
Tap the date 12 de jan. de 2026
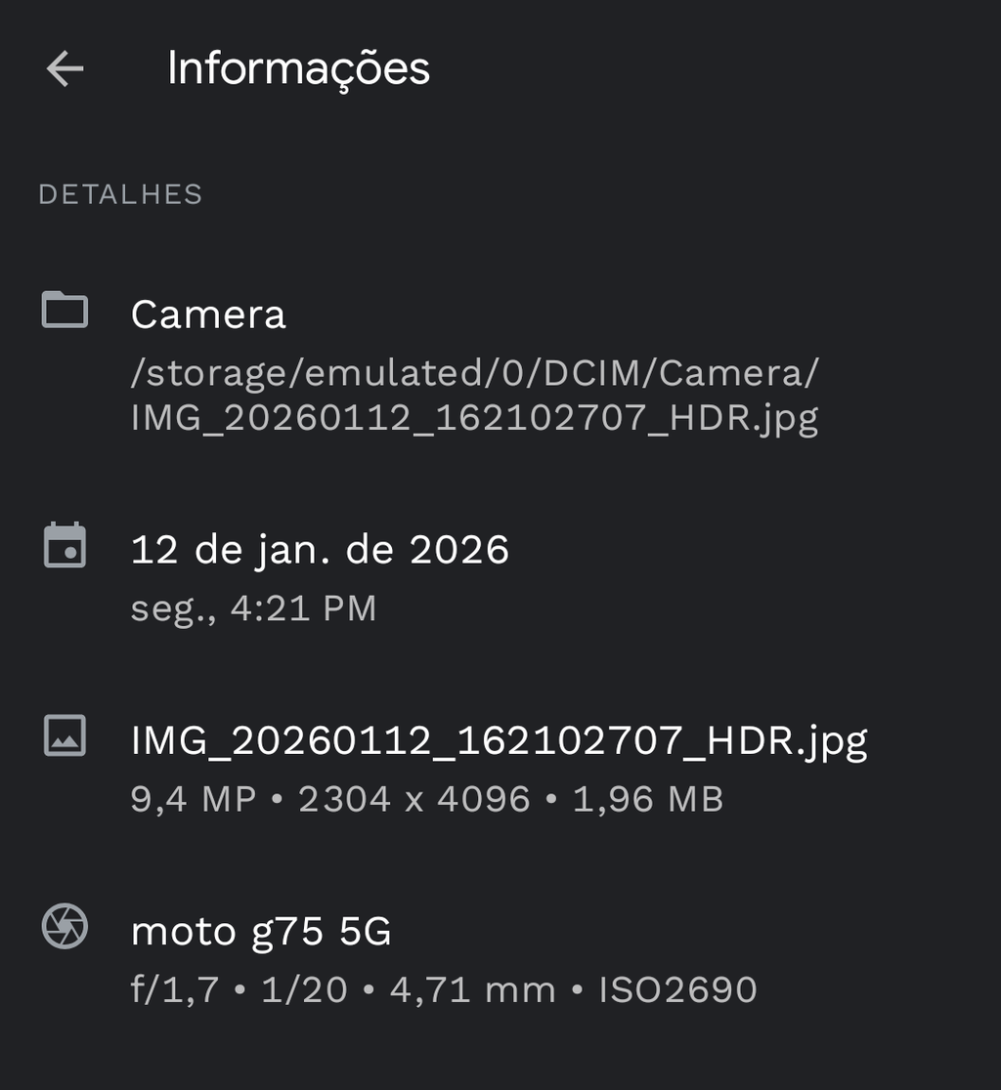[x=320, y=550]
